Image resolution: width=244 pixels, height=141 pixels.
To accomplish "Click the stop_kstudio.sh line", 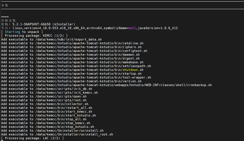I will [47, 127].
